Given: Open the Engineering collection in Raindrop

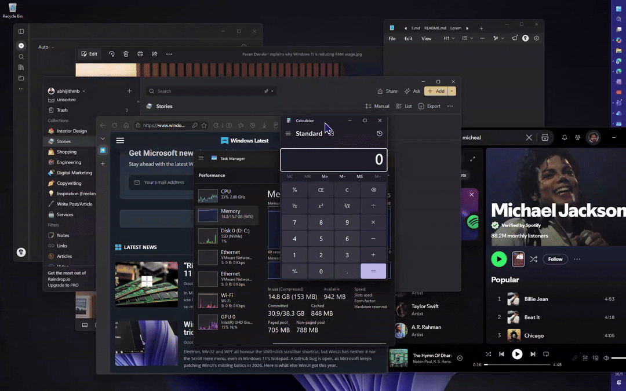Looking at the screenshot, I should click(70, 162).
